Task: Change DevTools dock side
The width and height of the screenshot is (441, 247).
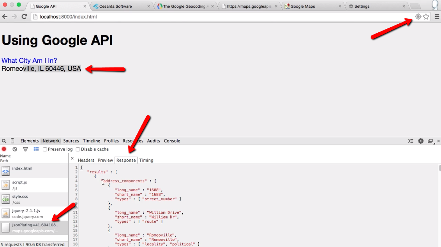Action: click(x=430, y=141)
